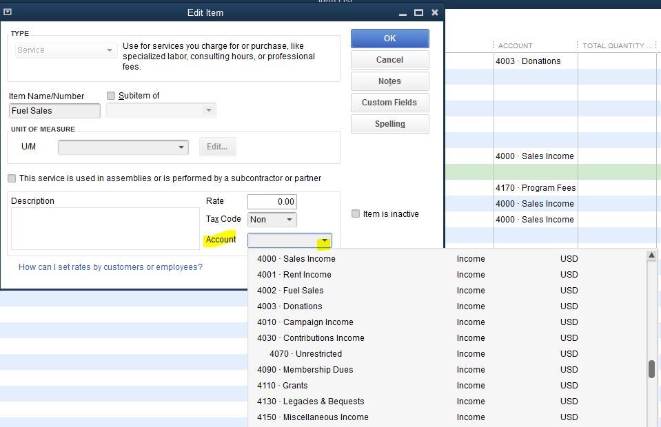
Task: Click the Cancel button
Action: click(x=390, y=60)
